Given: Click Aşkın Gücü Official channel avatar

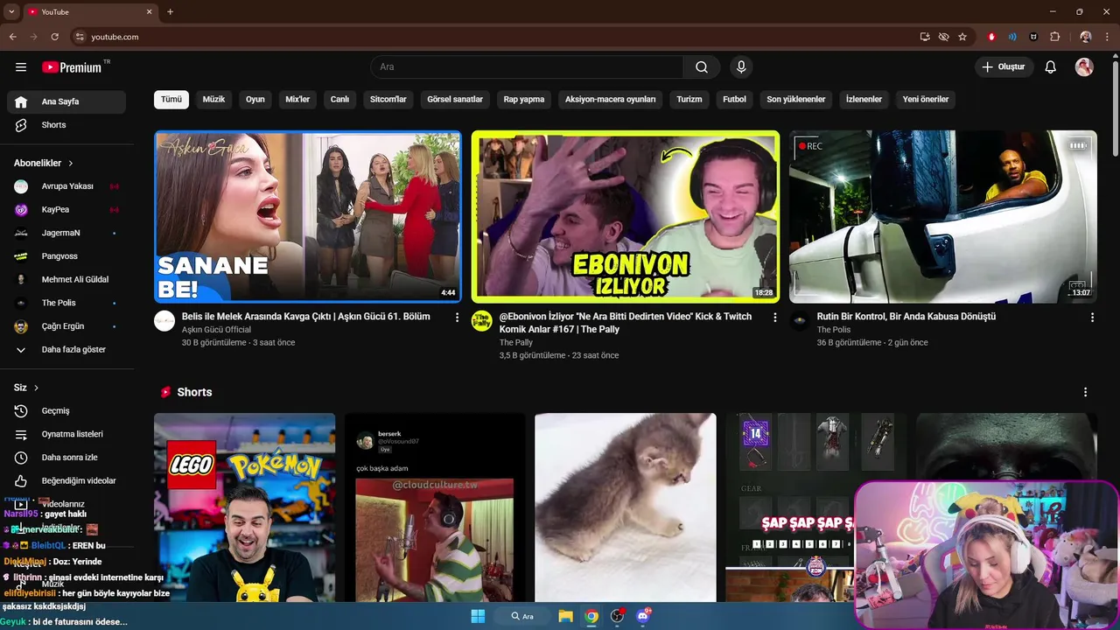Looking at the screenshot, I should click(x=164, y=321).
